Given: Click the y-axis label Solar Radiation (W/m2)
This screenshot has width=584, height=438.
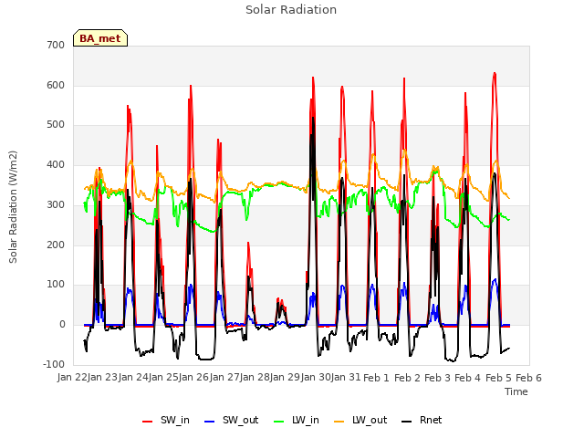Looking at the screenshot, I should (x=13, y=207).
